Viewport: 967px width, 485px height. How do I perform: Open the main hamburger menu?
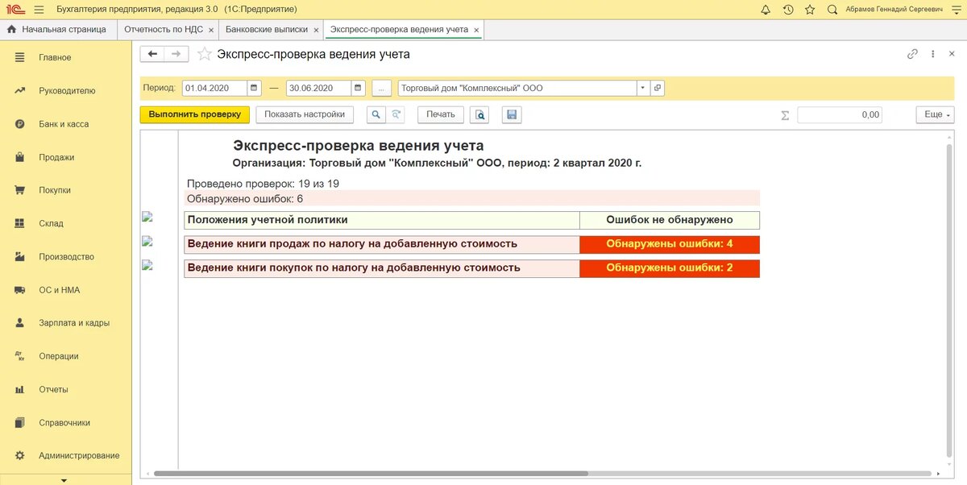tap(39, 9)
